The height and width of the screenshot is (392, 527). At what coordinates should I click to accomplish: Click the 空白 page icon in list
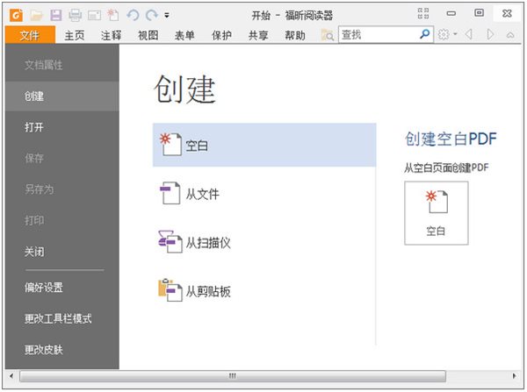pyautogui.click(x=170, y=145)
